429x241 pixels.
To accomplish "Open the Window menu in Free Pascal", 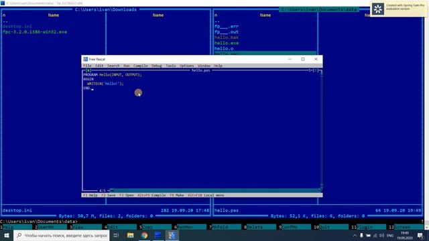I will [x=204, y=66].
